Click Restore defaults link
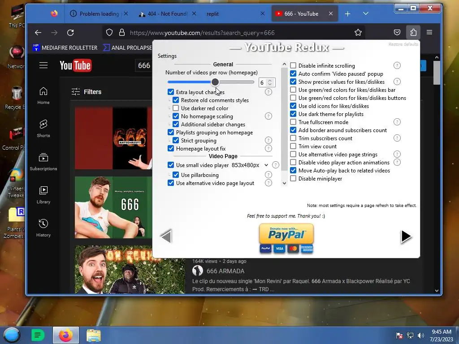 (403, 44)
